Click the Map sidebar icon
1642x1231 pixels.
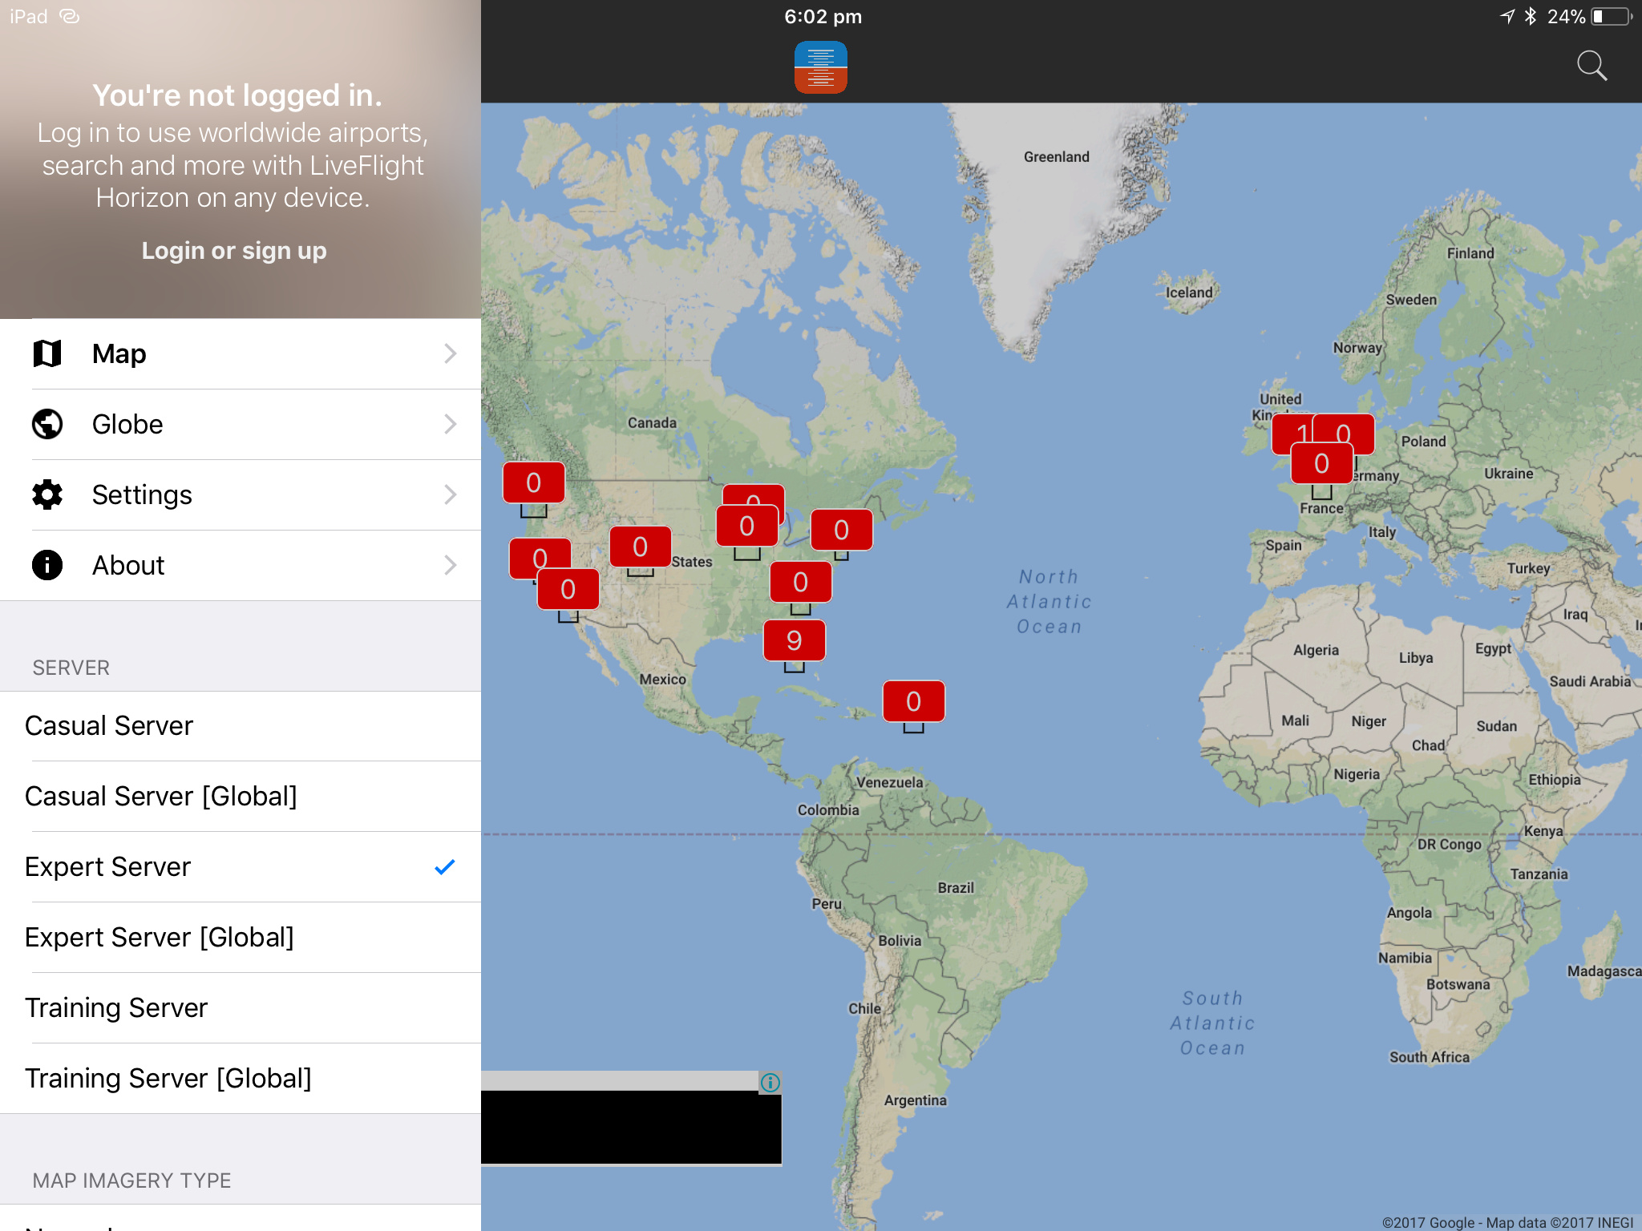47,353
